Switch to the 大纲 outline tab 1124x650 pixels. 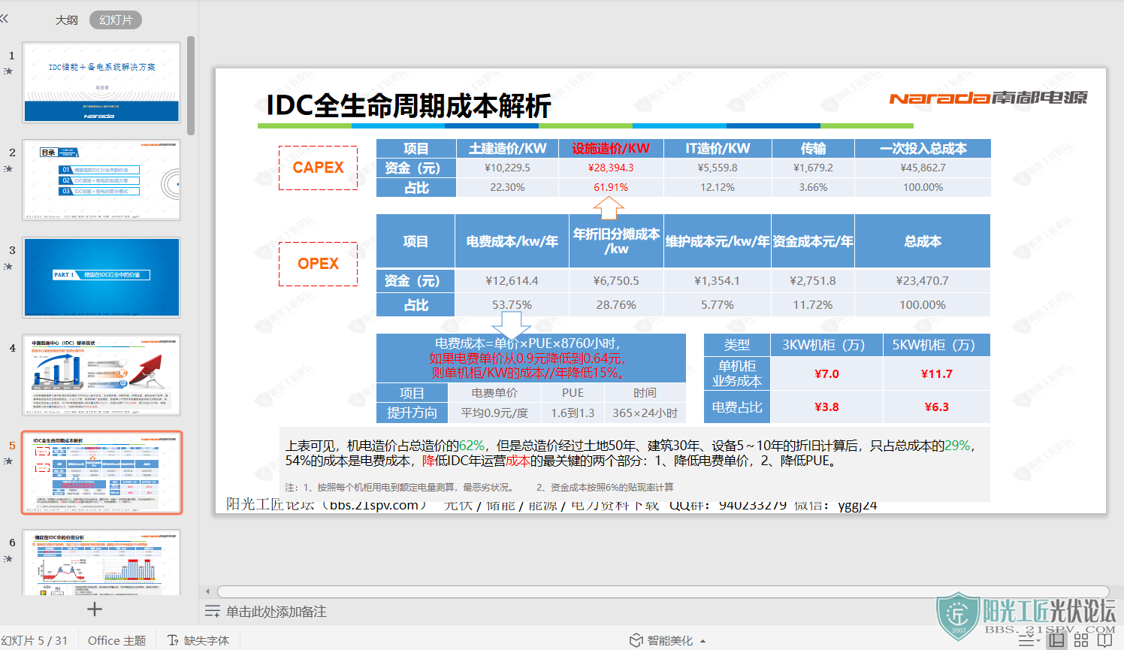tap(66, 20)
